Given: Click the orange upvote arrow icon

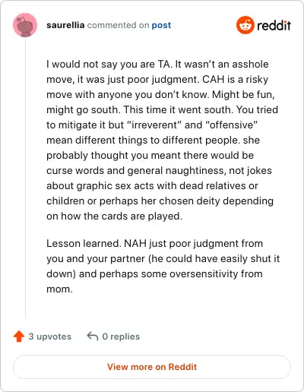Looking at the screenshot, I should coord(19,337).
